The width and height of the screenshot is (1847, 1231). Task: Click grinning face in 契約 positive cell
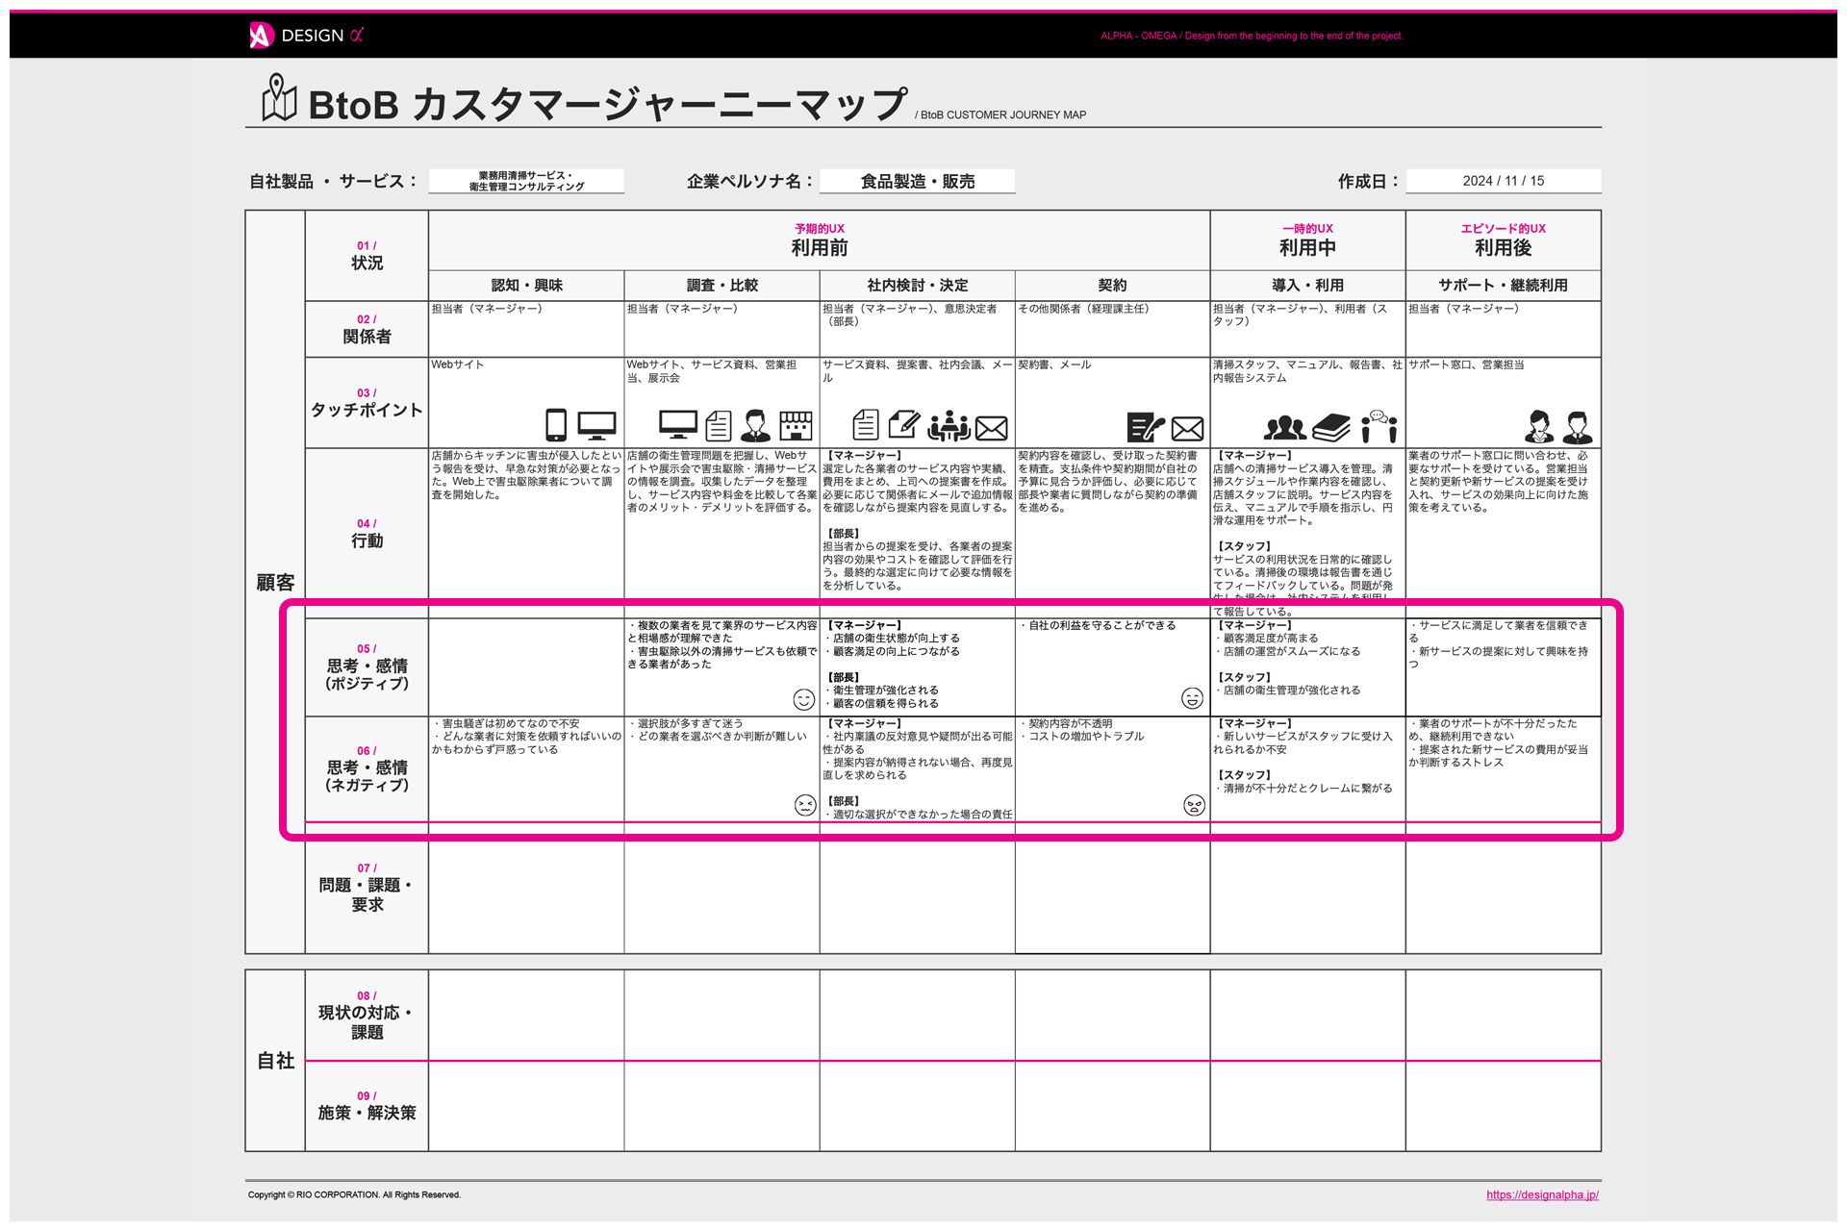coord(1192,698)
